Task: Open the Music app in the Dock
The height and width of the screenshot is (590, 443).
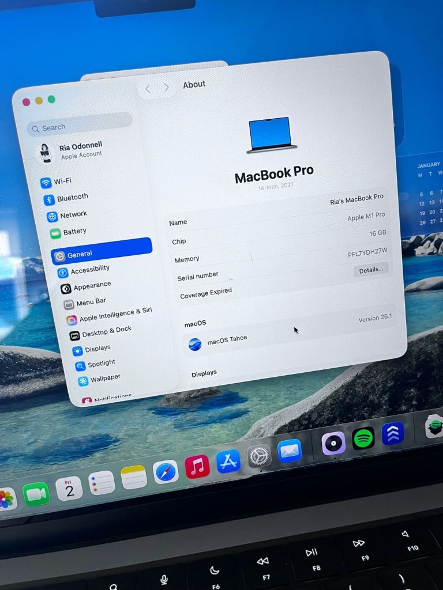Action: pos(197,467)
